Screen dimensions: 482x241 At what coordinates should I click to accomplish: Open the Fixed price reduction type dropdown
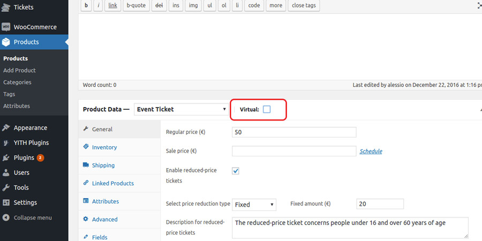tap(254, 205)
